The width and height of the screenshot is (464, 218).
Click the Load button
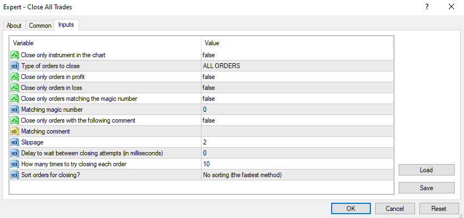tap(426, 170)
